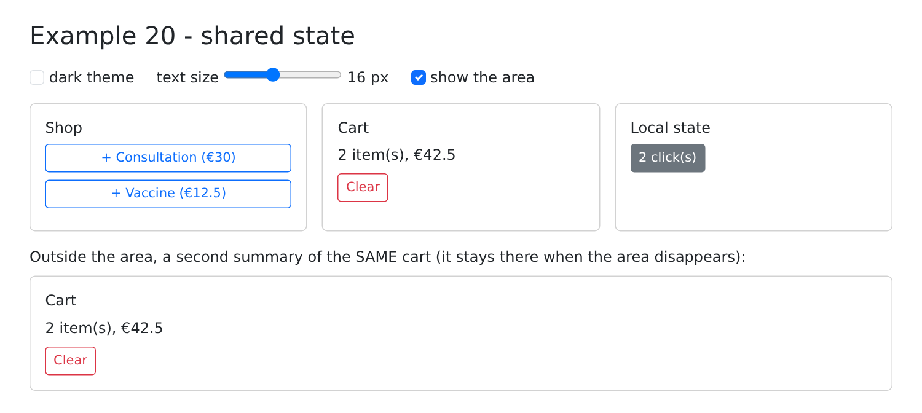Click the text size slider handle
This screenshot has height=413, width=922.
click(x=273, y=75)
